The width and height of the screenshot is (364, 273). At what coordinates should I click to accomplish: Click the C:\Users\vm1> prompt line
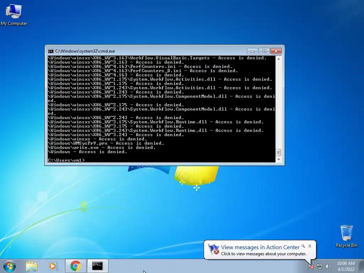[66, 160]
